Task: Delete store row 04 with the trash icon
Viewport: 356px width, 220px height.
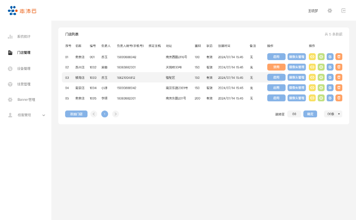Action: (x=339, y=88)
